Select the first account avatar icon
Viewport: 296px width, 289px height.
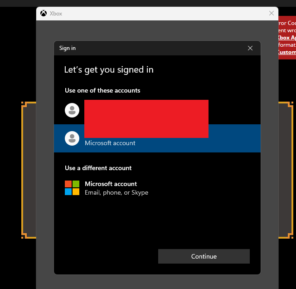click(72, 110)
